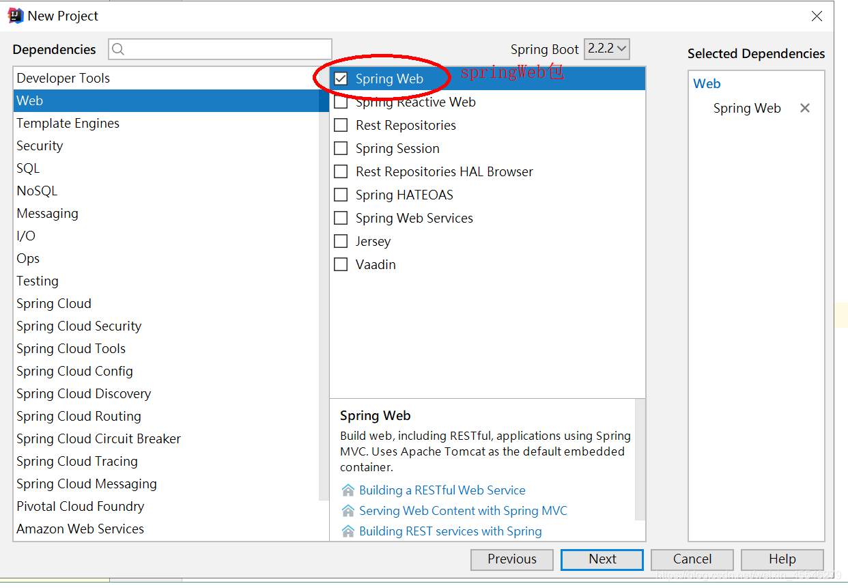Image resolution: width=848 pixels, height=588 pixels.
Task: Open Building a RESTful Web Service link
Action: (442, 490)
